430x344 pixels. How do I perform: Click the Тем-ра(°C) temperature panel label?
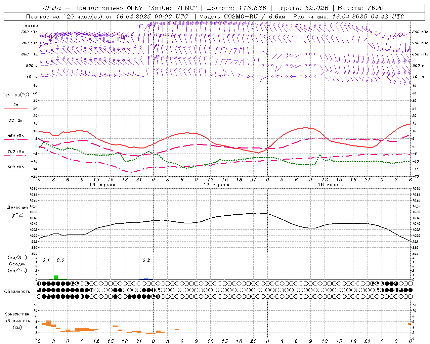point(16,95)
